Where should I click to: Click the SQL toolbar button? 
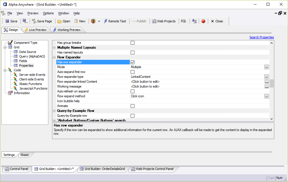tap(184, 21)
